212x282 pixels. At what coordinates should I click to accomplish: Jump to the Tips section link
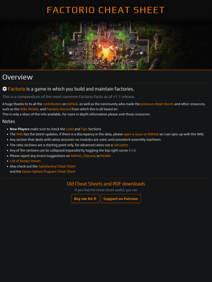click(84, 129)
